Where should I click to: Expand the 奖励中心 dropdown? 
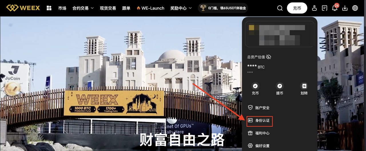coord(181,8)
